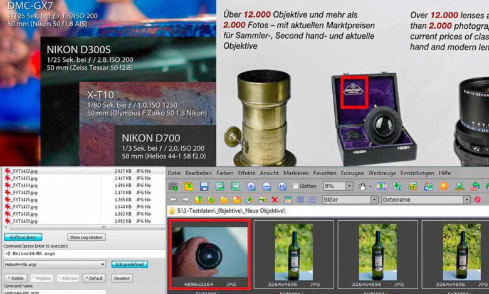Open the Bilder filter dropdown
This screenshot has height=294, width=489.
pyautogui.click(x=374, y=200)
